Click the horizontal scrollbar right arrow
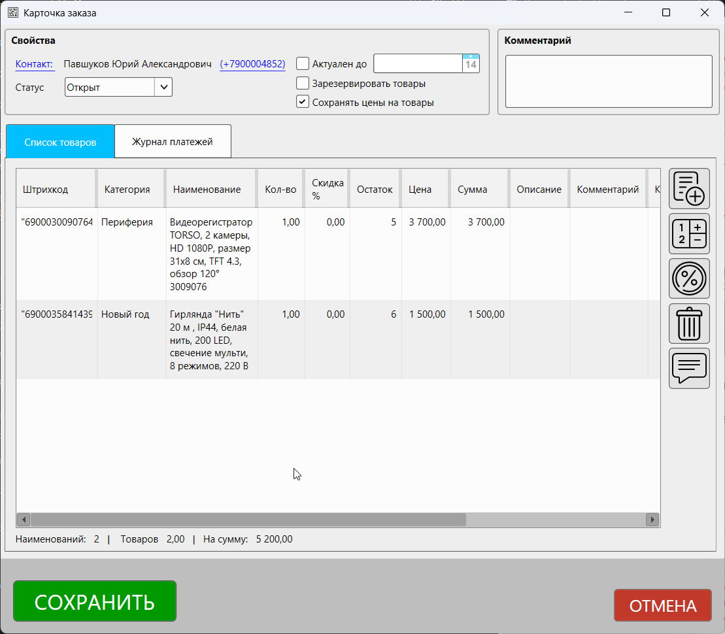 652,520
